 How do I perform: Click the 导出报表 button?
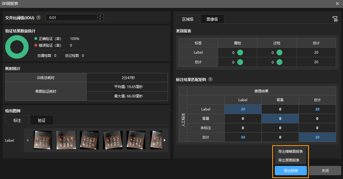[x=291, y=171]
